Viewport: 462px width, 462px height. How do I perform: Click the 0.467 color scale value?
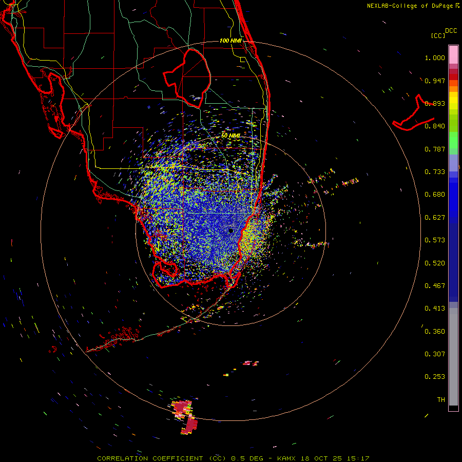tap(435, 286)
